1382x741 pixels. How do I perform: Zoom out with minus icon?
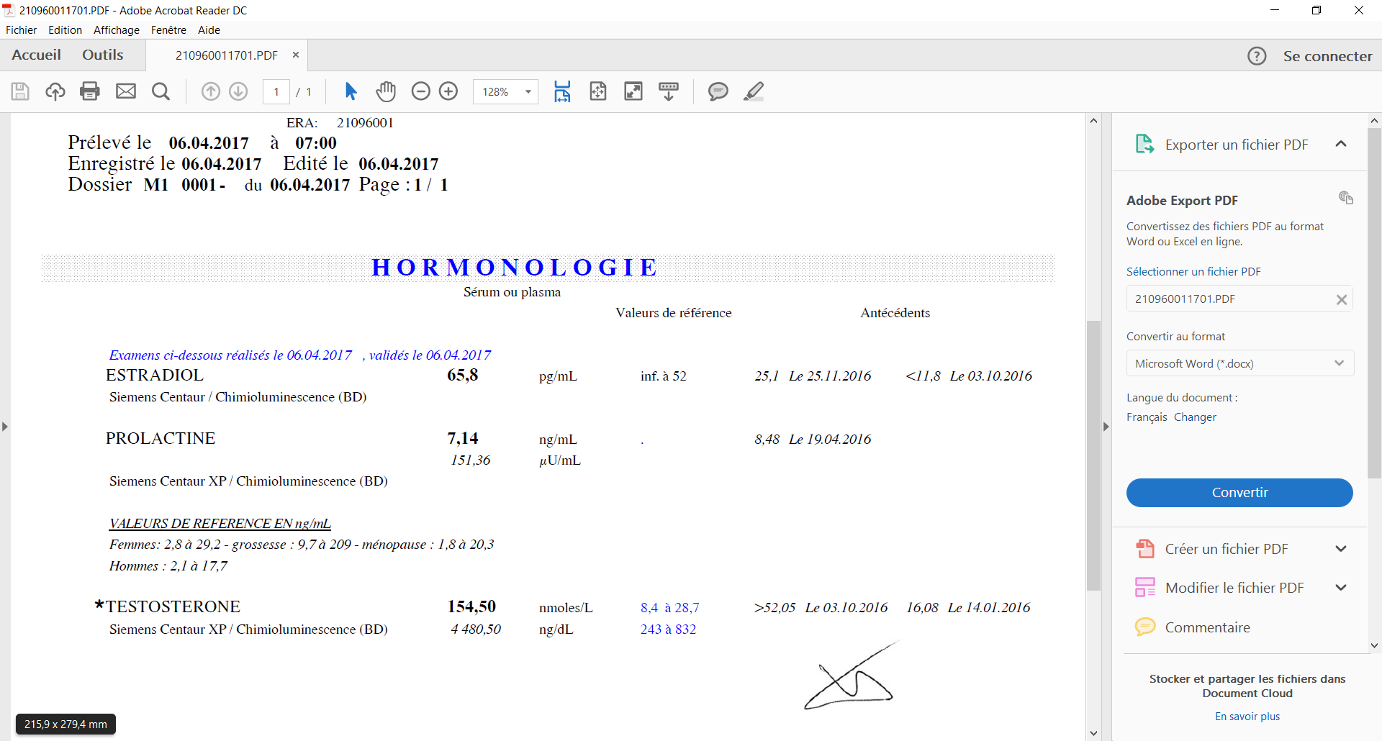click(x=421, y=91)
